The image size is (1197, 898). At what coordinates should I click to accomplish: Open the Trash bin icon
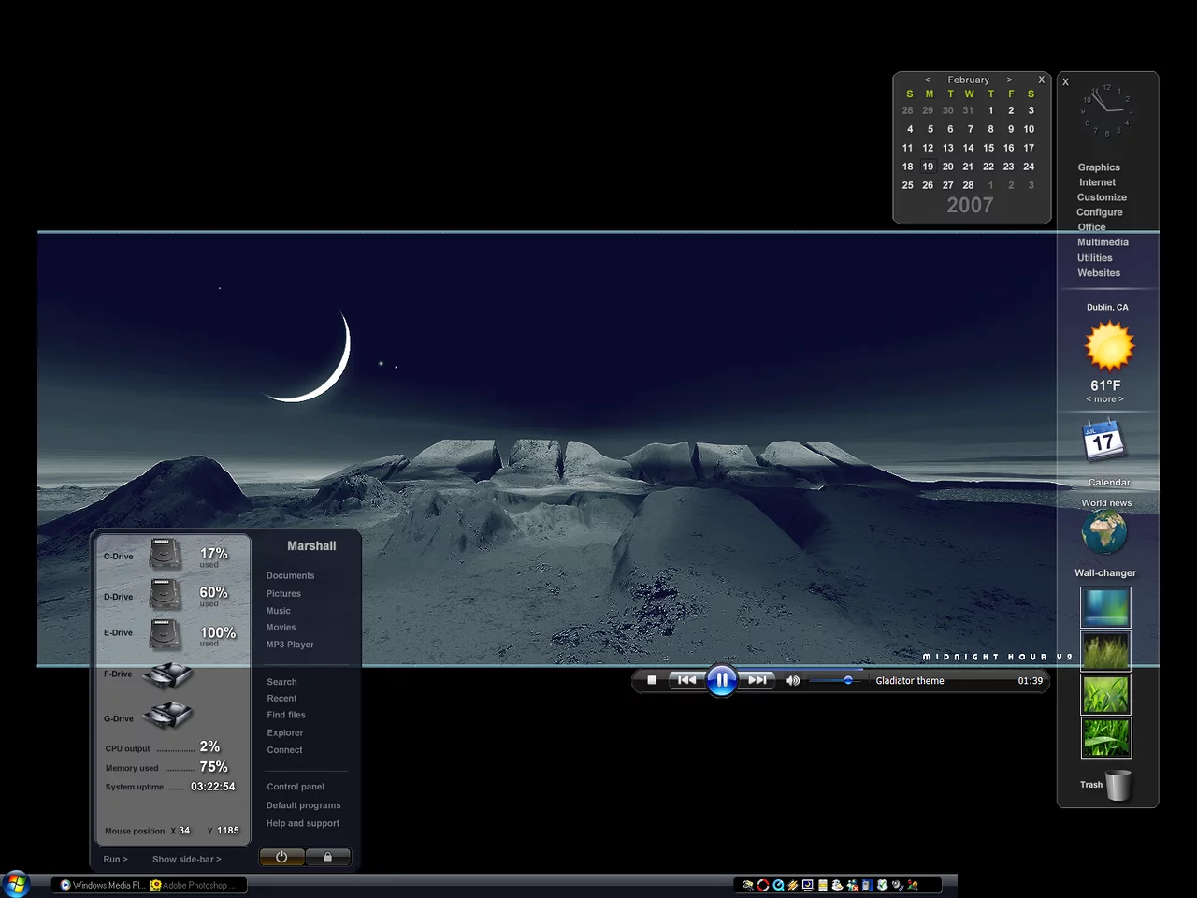[x=1118, y=785]
